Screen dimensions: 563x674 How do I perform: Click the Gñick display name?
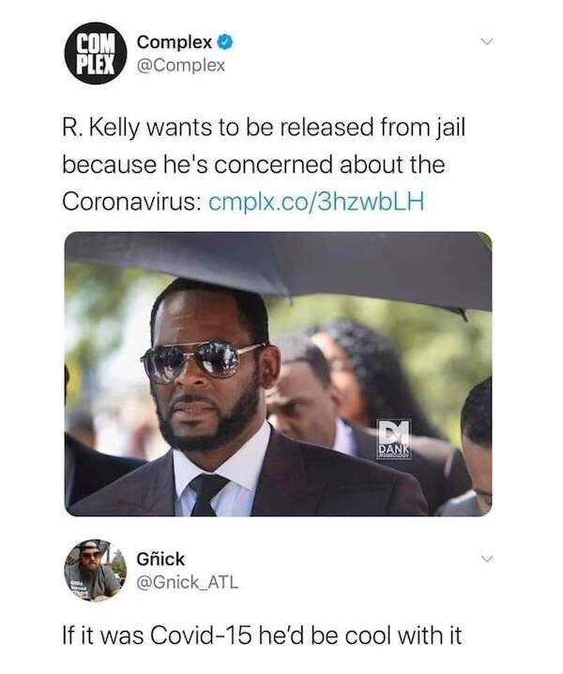(160, 559)
